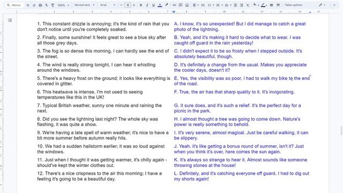Click sentence 1 about constant drizzle

tap(103, 26)
